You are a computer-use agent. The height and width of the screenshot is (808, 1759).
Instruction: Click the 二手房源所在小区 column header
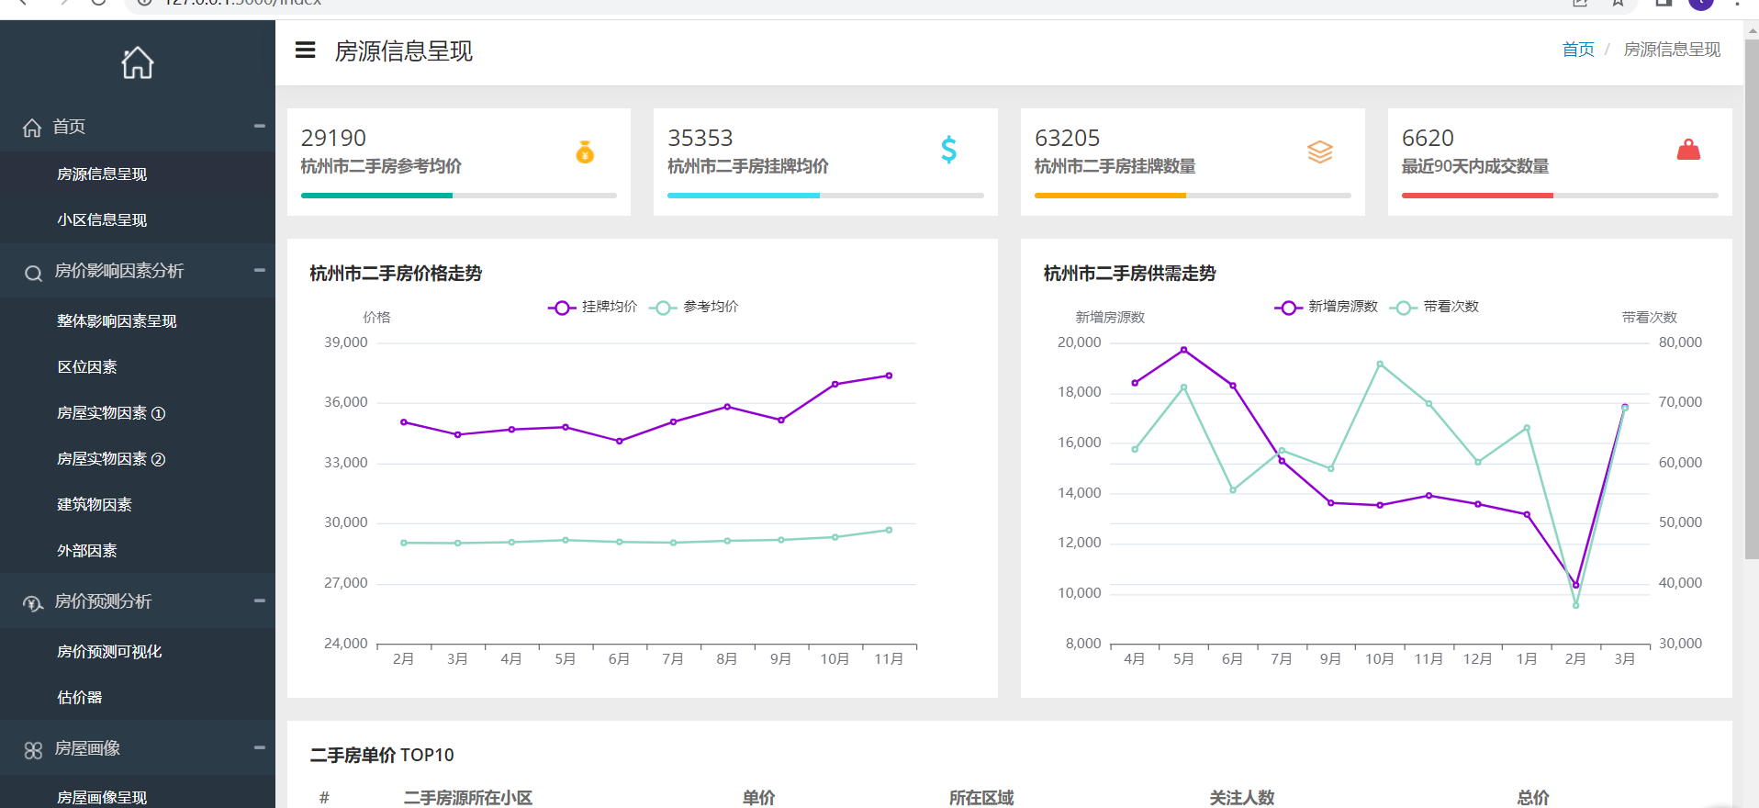point(468,798)
